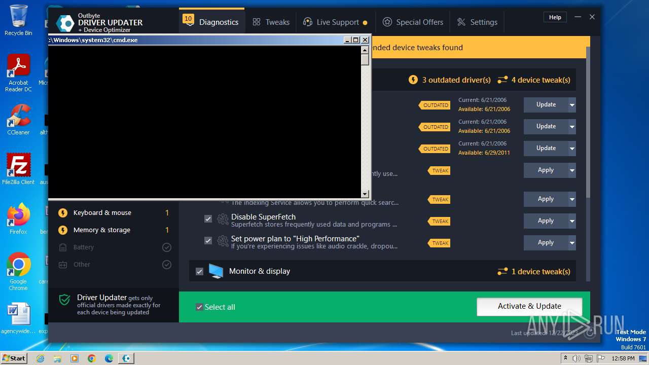Open CCleaner desktop shortcut
This screenshot has height=365, width=649.
point(18,120)
